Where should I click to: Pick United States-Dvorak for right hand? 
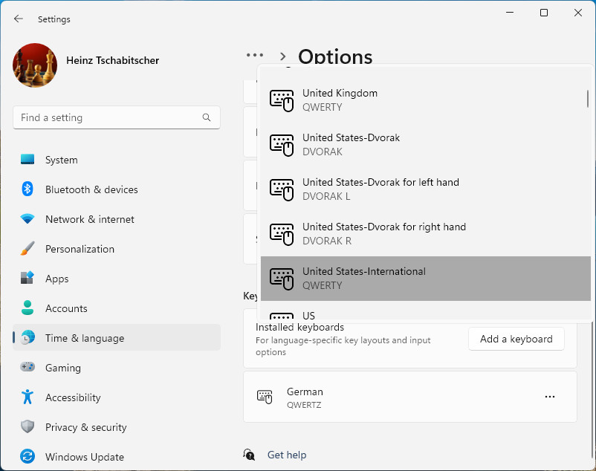425,233
